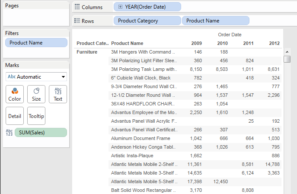The width and height of the screenshot is (297, 194).
Task: Click the Columns shelf icon
Action: (77, 7)
